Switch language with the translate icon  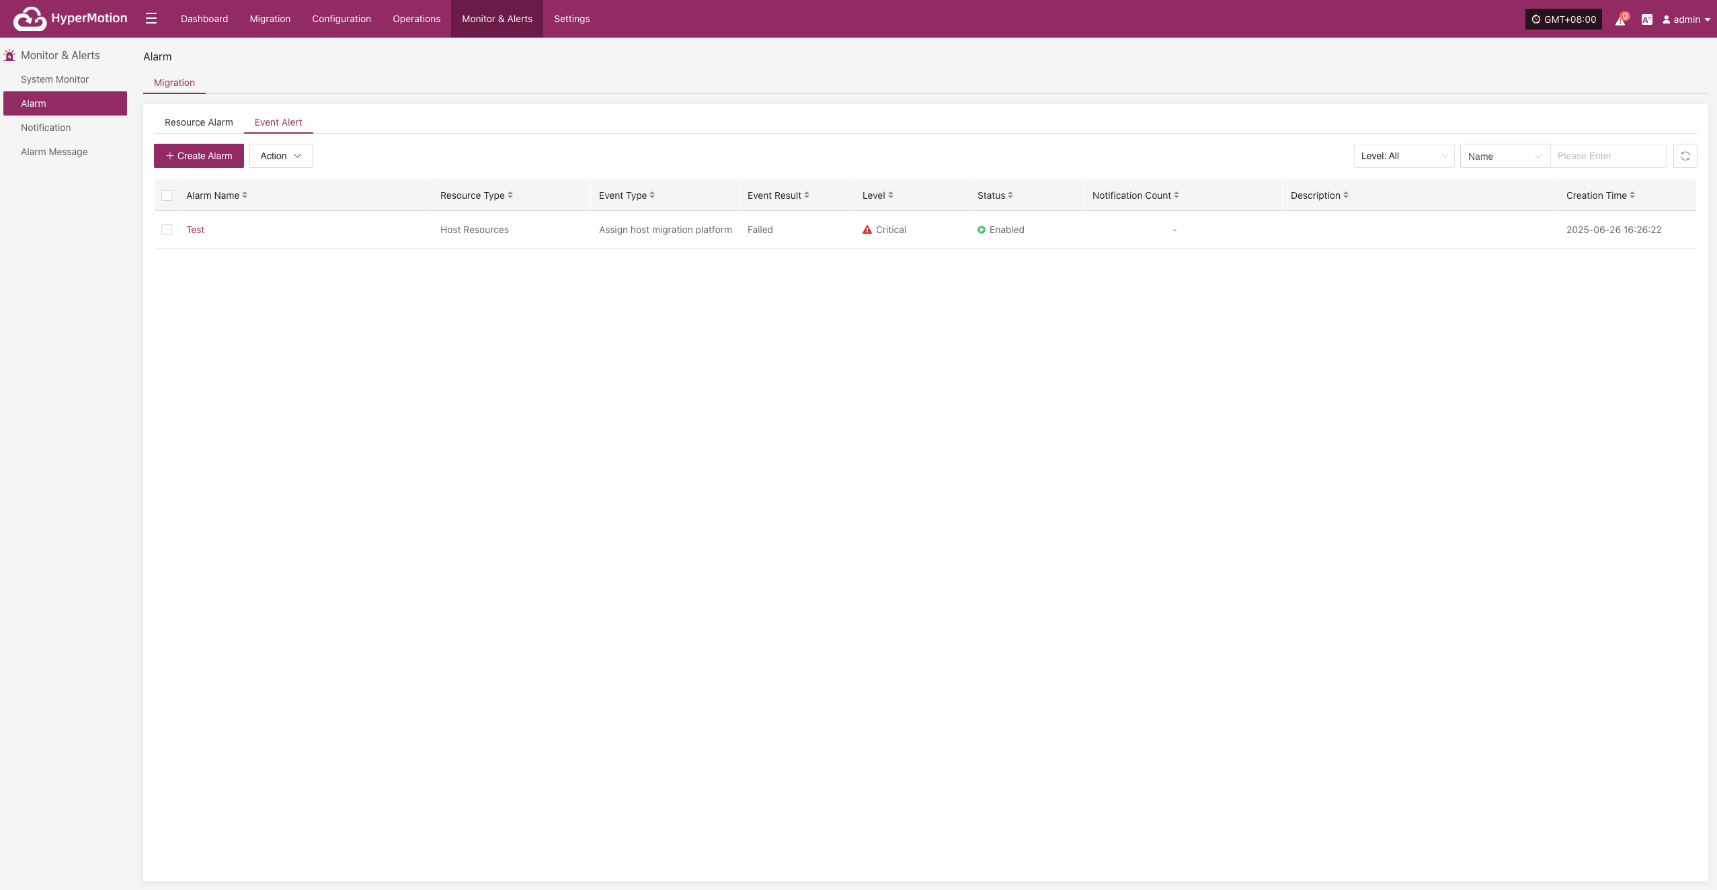(x=1646, y=19)
